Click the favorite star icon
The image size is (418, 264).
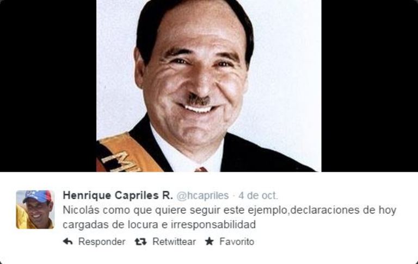tap(209, 241)
